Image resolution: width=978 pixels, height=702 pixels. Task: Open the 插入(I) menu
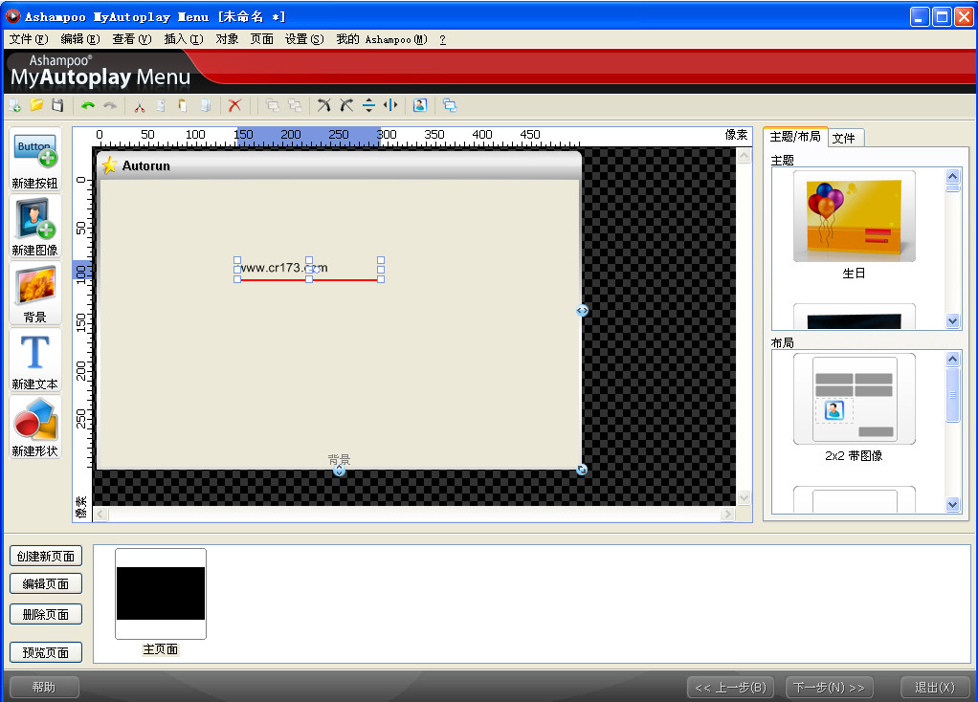click(x=184, y=39)
